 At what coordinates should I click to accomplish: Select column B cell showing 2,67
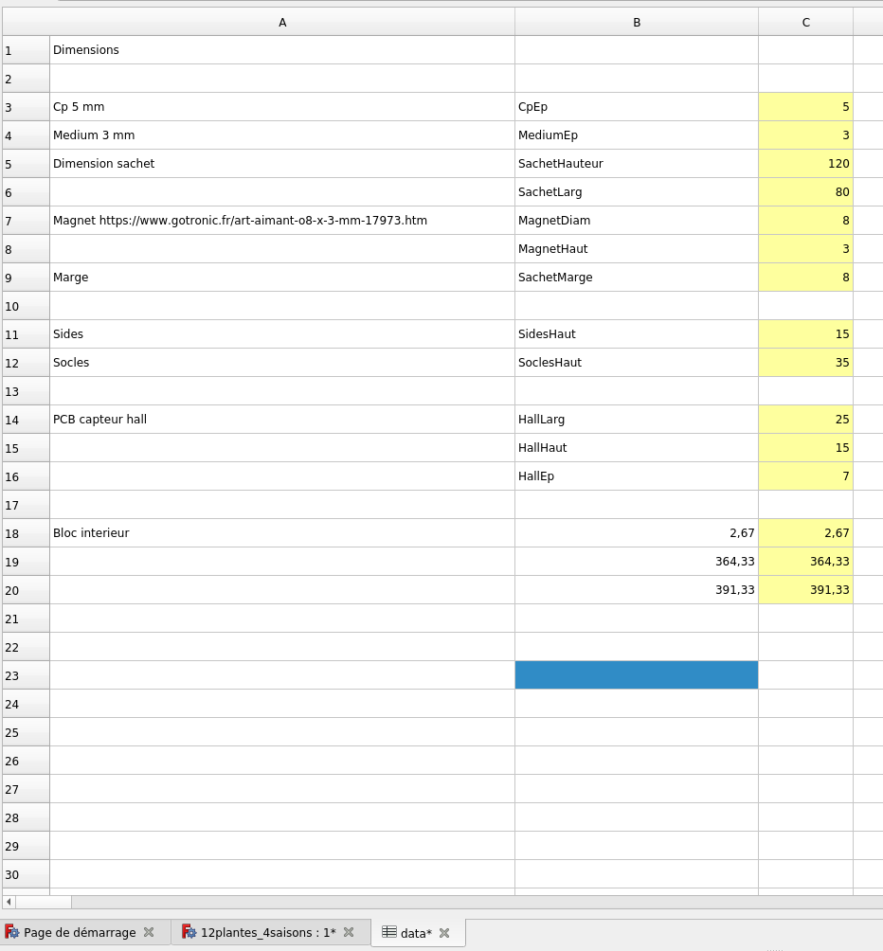coord(636,533)
